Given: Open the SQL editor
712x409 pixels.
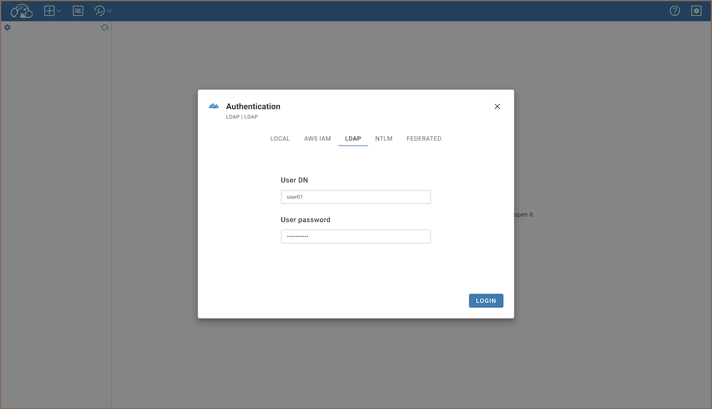Looking at the screenshot, I should pos(78,11).
